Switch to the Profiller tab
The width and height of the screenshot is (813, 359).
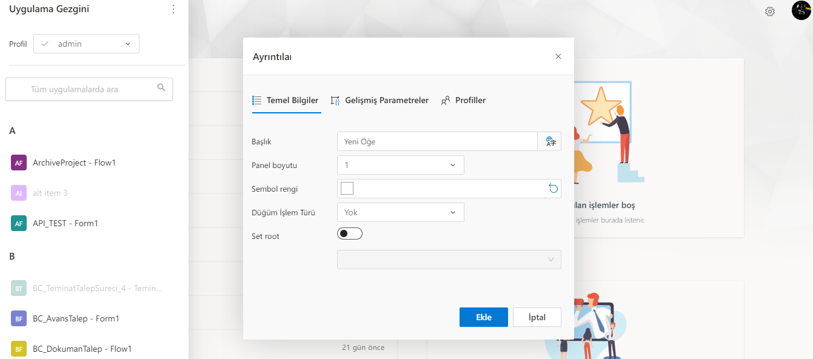click(x=464, y=101)
